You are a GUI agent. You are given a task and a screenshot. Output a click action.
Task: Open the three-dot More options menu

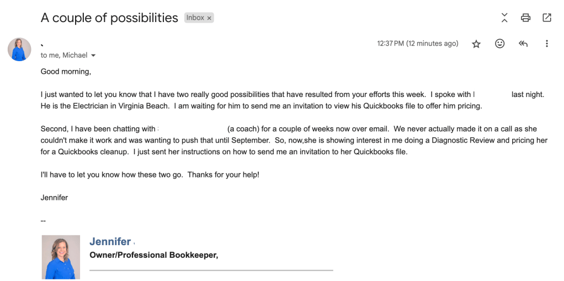(546, 44)
